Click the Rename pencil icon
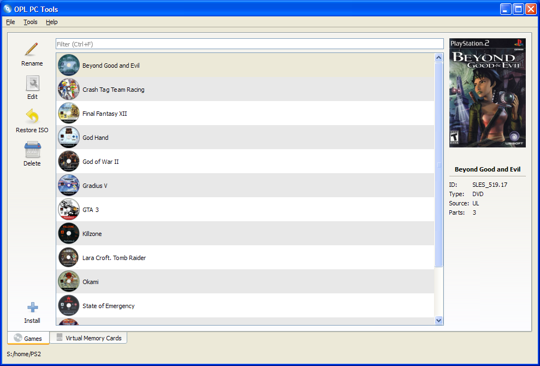 pyautogui.click(x=32, y=50)
